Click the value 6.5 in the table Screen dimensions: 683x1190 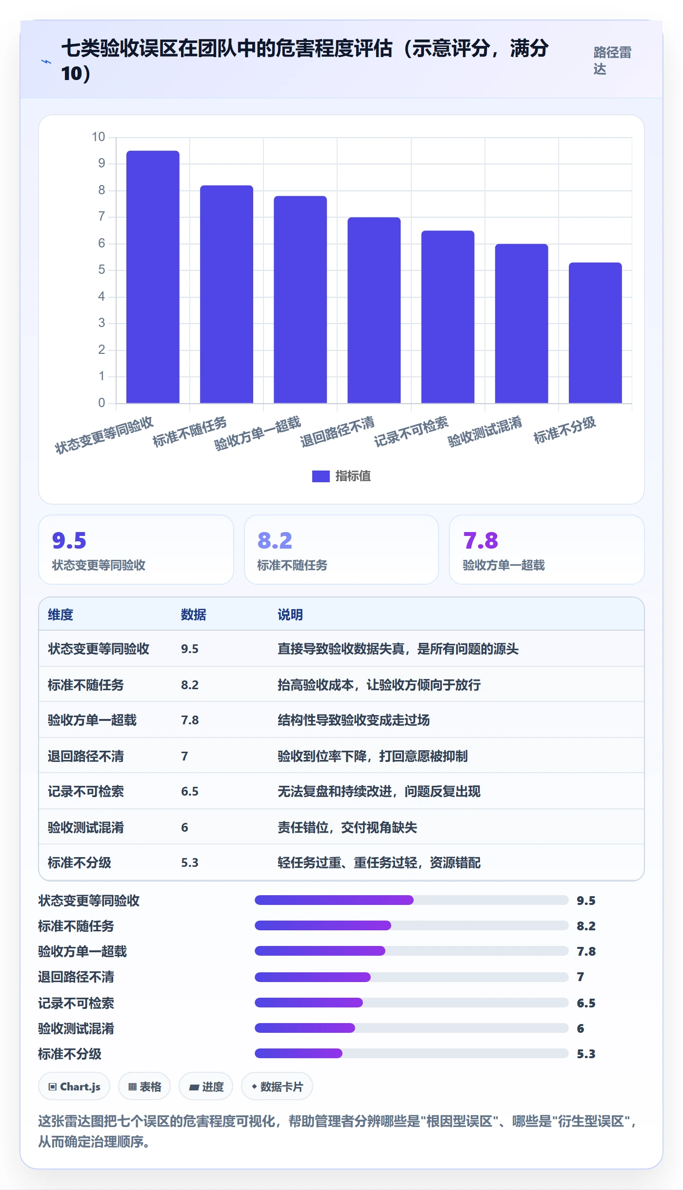tap(190, 791)
